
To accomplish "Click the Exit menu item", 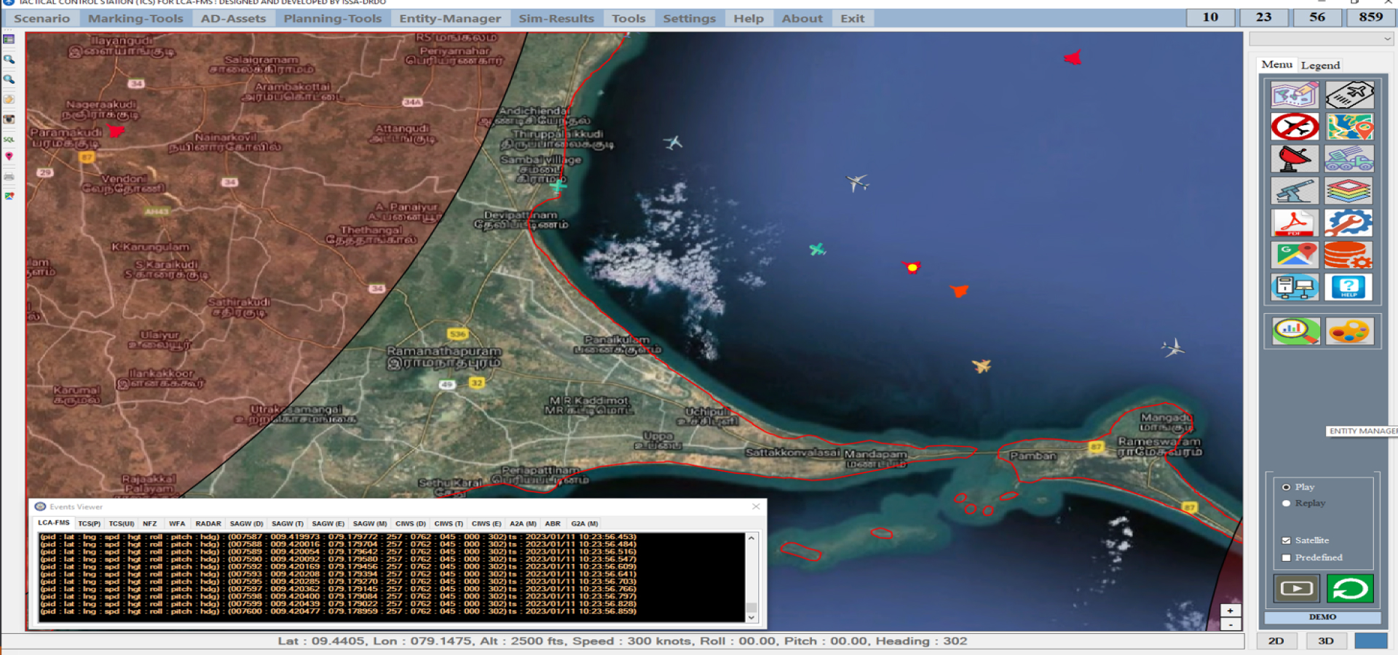I will pyautogui.click(x=853, y=18).
